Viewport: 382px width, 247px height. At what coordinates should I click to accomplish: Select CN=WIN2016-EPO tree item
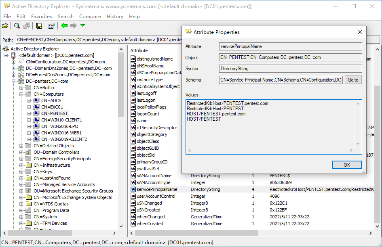60,126
